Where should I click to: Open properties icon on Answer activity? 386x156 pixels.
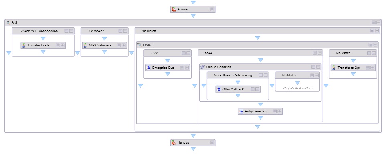[x=212, y=9]
